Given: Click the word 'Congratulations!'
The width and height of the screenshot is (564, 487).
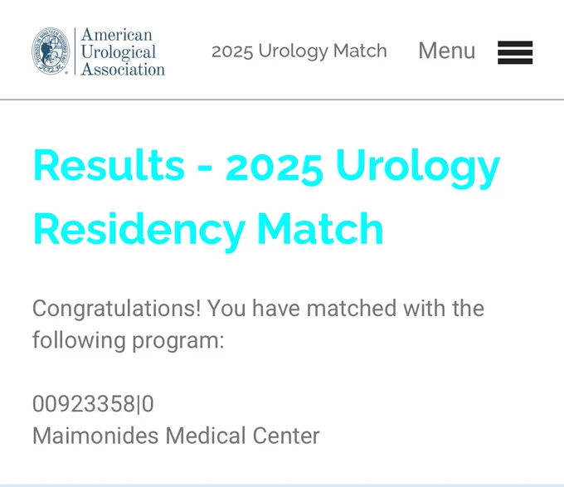Looking at the screenshot, I should [117, 309].
